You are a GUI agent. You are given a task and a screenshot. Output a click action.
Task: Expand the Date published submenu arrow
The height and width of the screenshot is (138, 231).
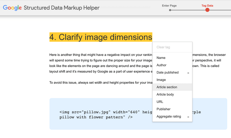[x=189, y=73]
